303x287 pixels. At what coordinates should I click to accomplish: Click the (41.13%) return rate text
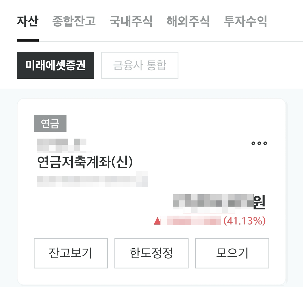tap(244, 221)
